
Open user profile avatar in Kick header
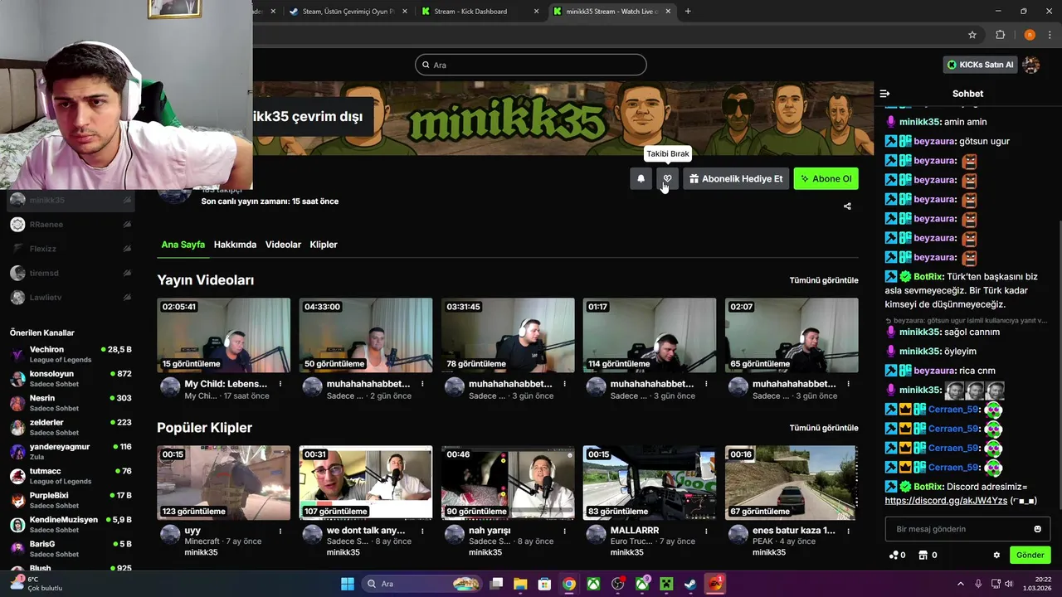[1030, 65]
